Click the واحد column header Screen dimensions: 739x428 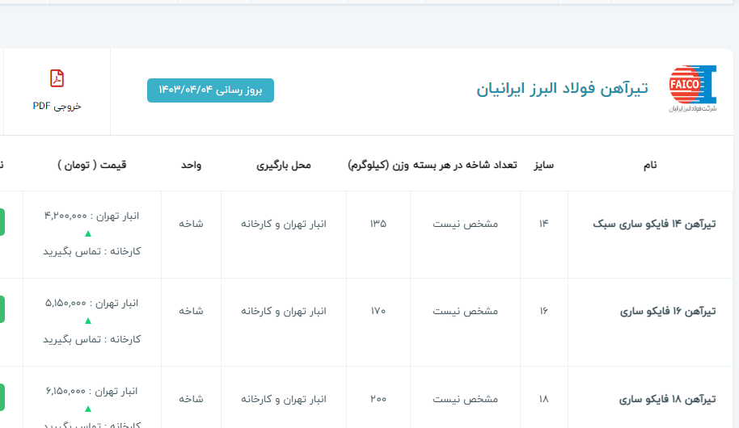pos(191,165)
